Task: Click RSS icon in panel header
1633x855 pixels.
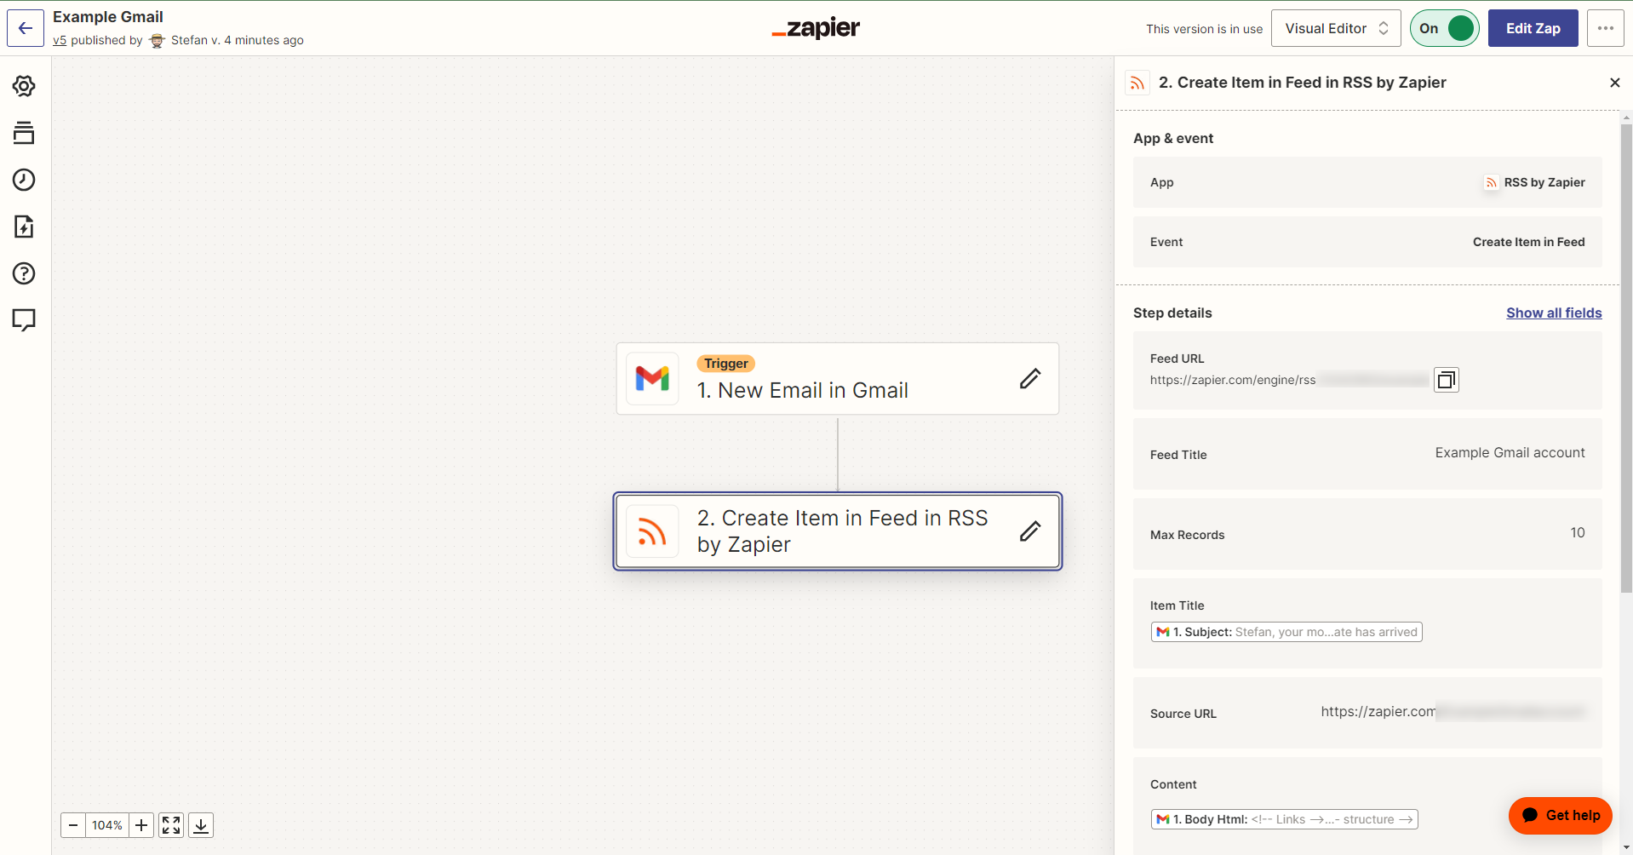Action: click(1137, 83)
